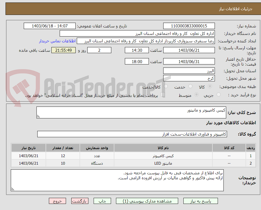
Task: Click the 'ردیف' column header
Action: coord(251,148)
